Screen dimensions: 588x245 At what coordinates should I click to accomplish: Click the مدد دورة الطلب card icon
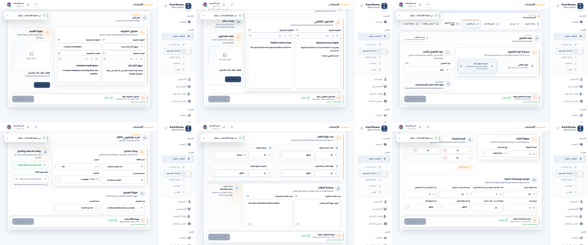click(338, 138)
